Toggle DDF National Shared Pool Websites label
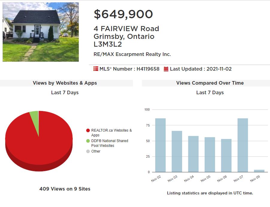Image resolution: width=270 pixels, height=207 pixels. 110,143
